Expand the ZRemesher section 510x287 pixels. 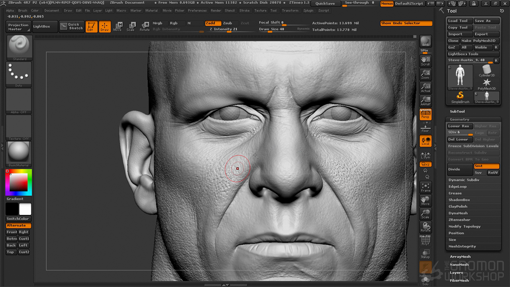[459, 220]
